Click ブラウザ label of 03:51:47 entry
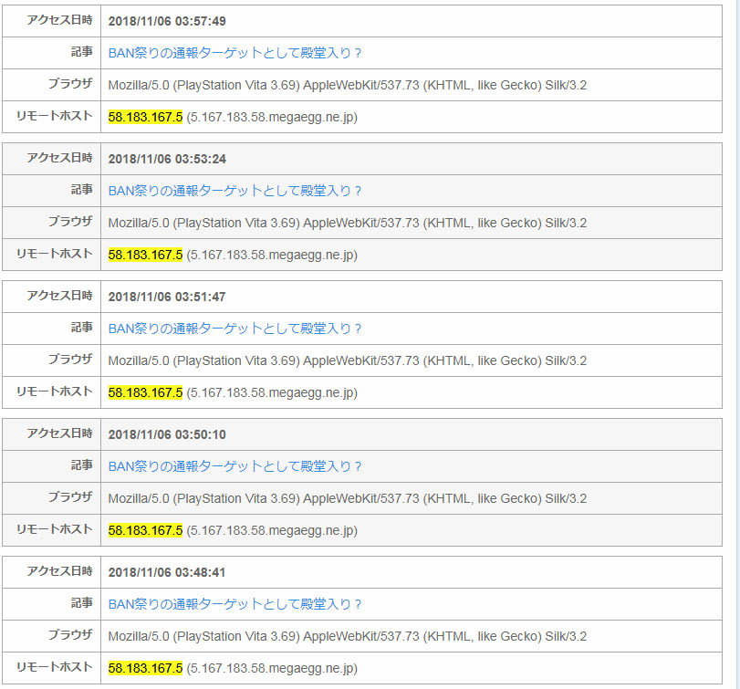Image resolution: width=740 pixels, height=689 pixels. pos(70,360)
